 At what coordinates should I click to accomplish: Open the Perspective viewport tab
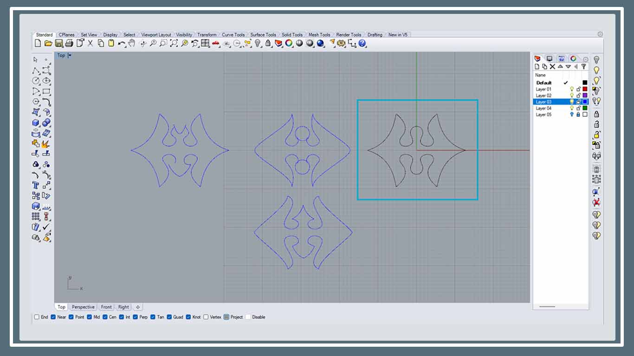83,307
